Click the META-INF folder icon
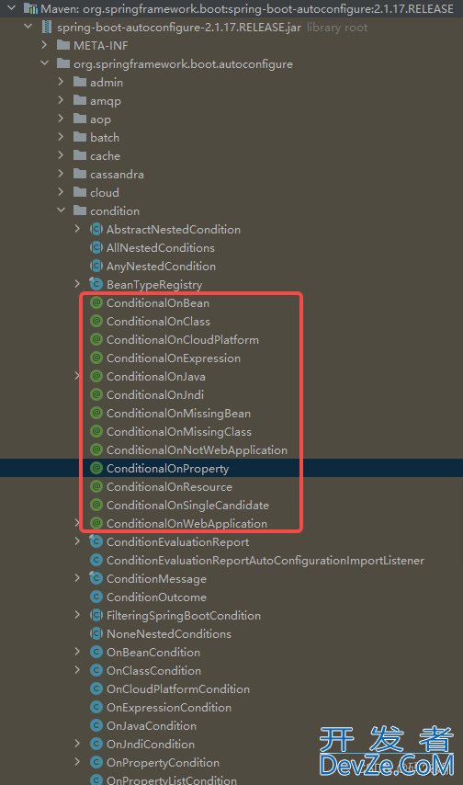 63,45
